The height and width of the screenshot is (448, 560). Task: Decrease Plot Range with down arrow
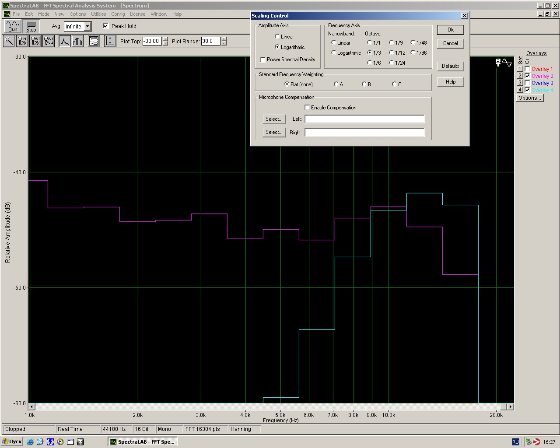pos(224,43)
